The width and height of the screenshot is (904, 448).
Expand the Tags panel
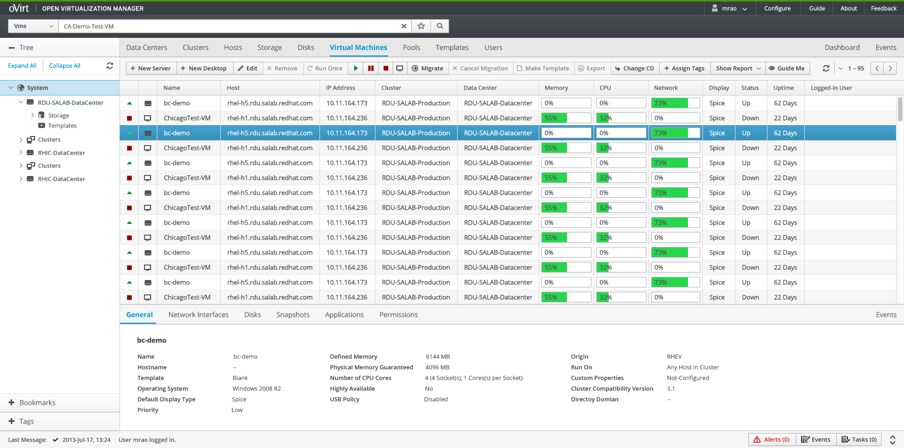[x=12, y=421]
